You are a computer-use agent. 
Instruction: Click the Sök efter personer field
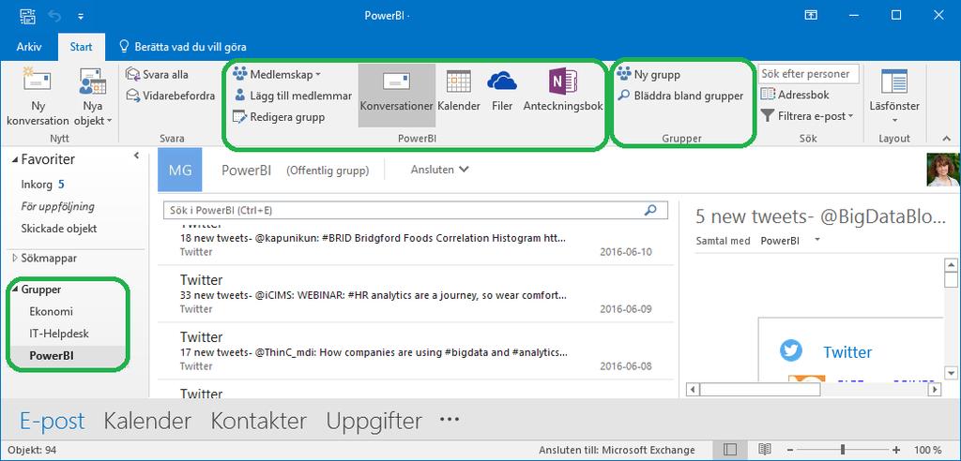pos(808,73)
